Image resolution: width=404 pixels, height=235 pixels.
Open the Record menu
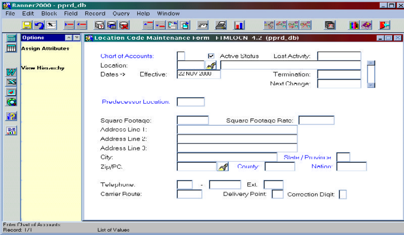click(95, 14)
